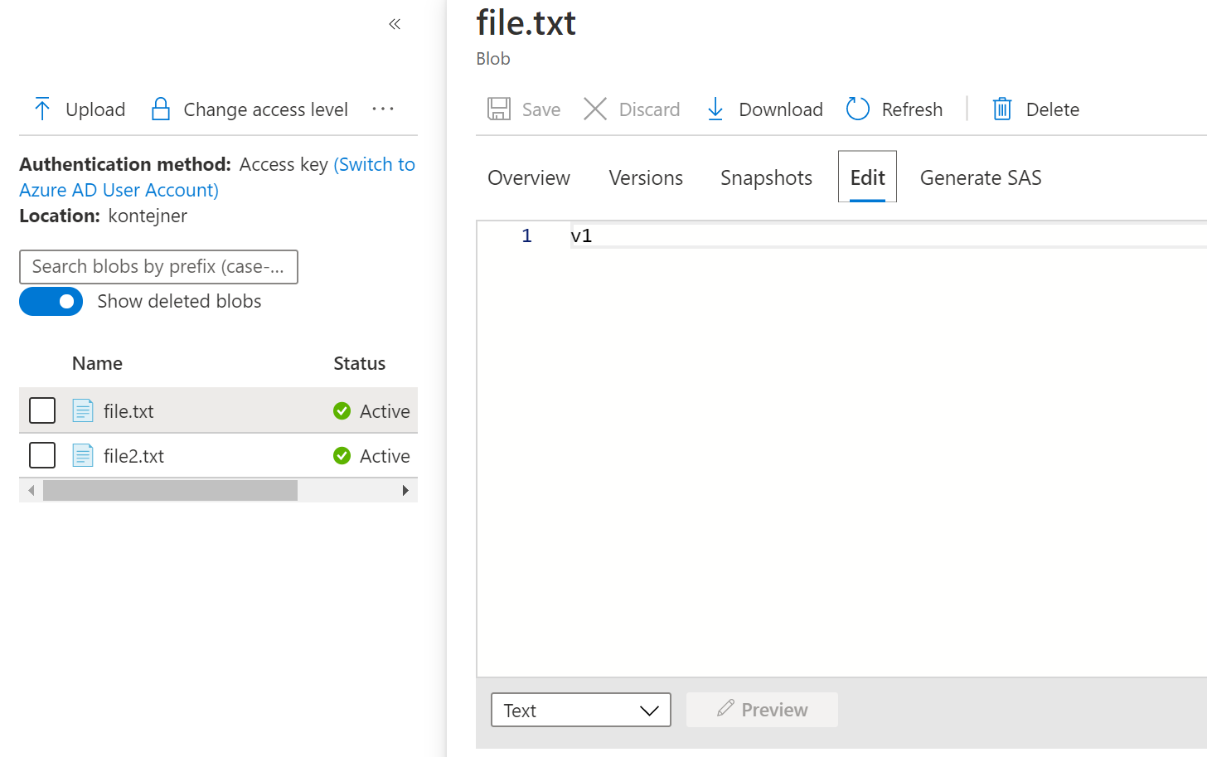Open the Text format dropdown
Screen dimensions: 1207x757
coord(580,711)
